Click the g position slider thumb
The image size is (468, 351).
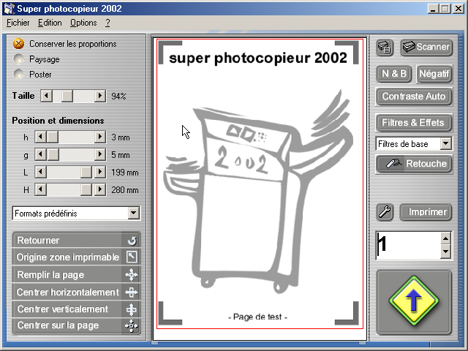(53, 154)
